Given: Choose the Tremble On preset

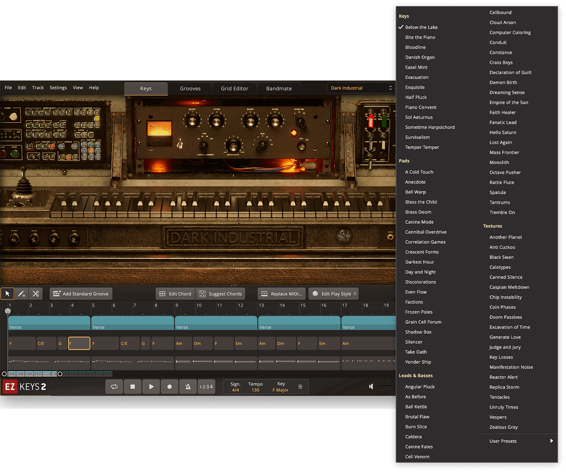Looking at the screenshot, I should pos(502,213).
